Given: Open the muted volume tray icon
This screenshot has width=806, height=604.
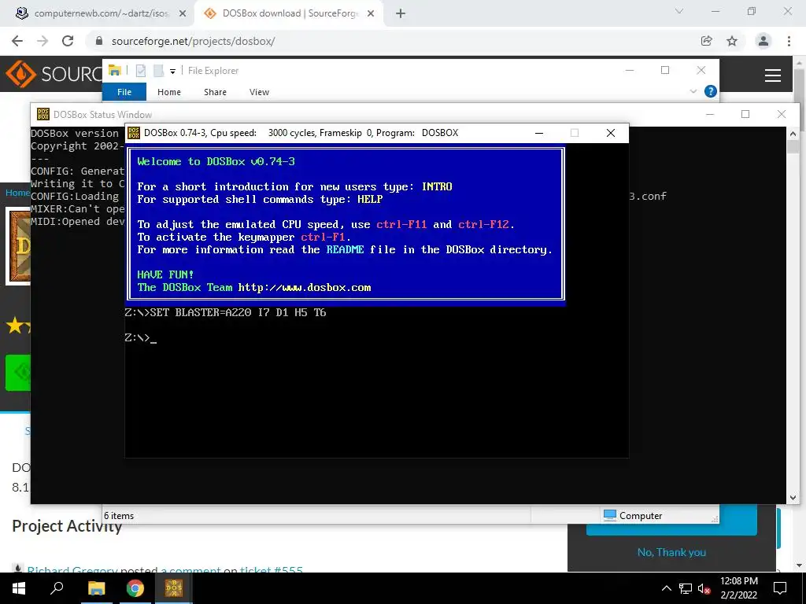Looking at the screenshot, I should point(704,588).
